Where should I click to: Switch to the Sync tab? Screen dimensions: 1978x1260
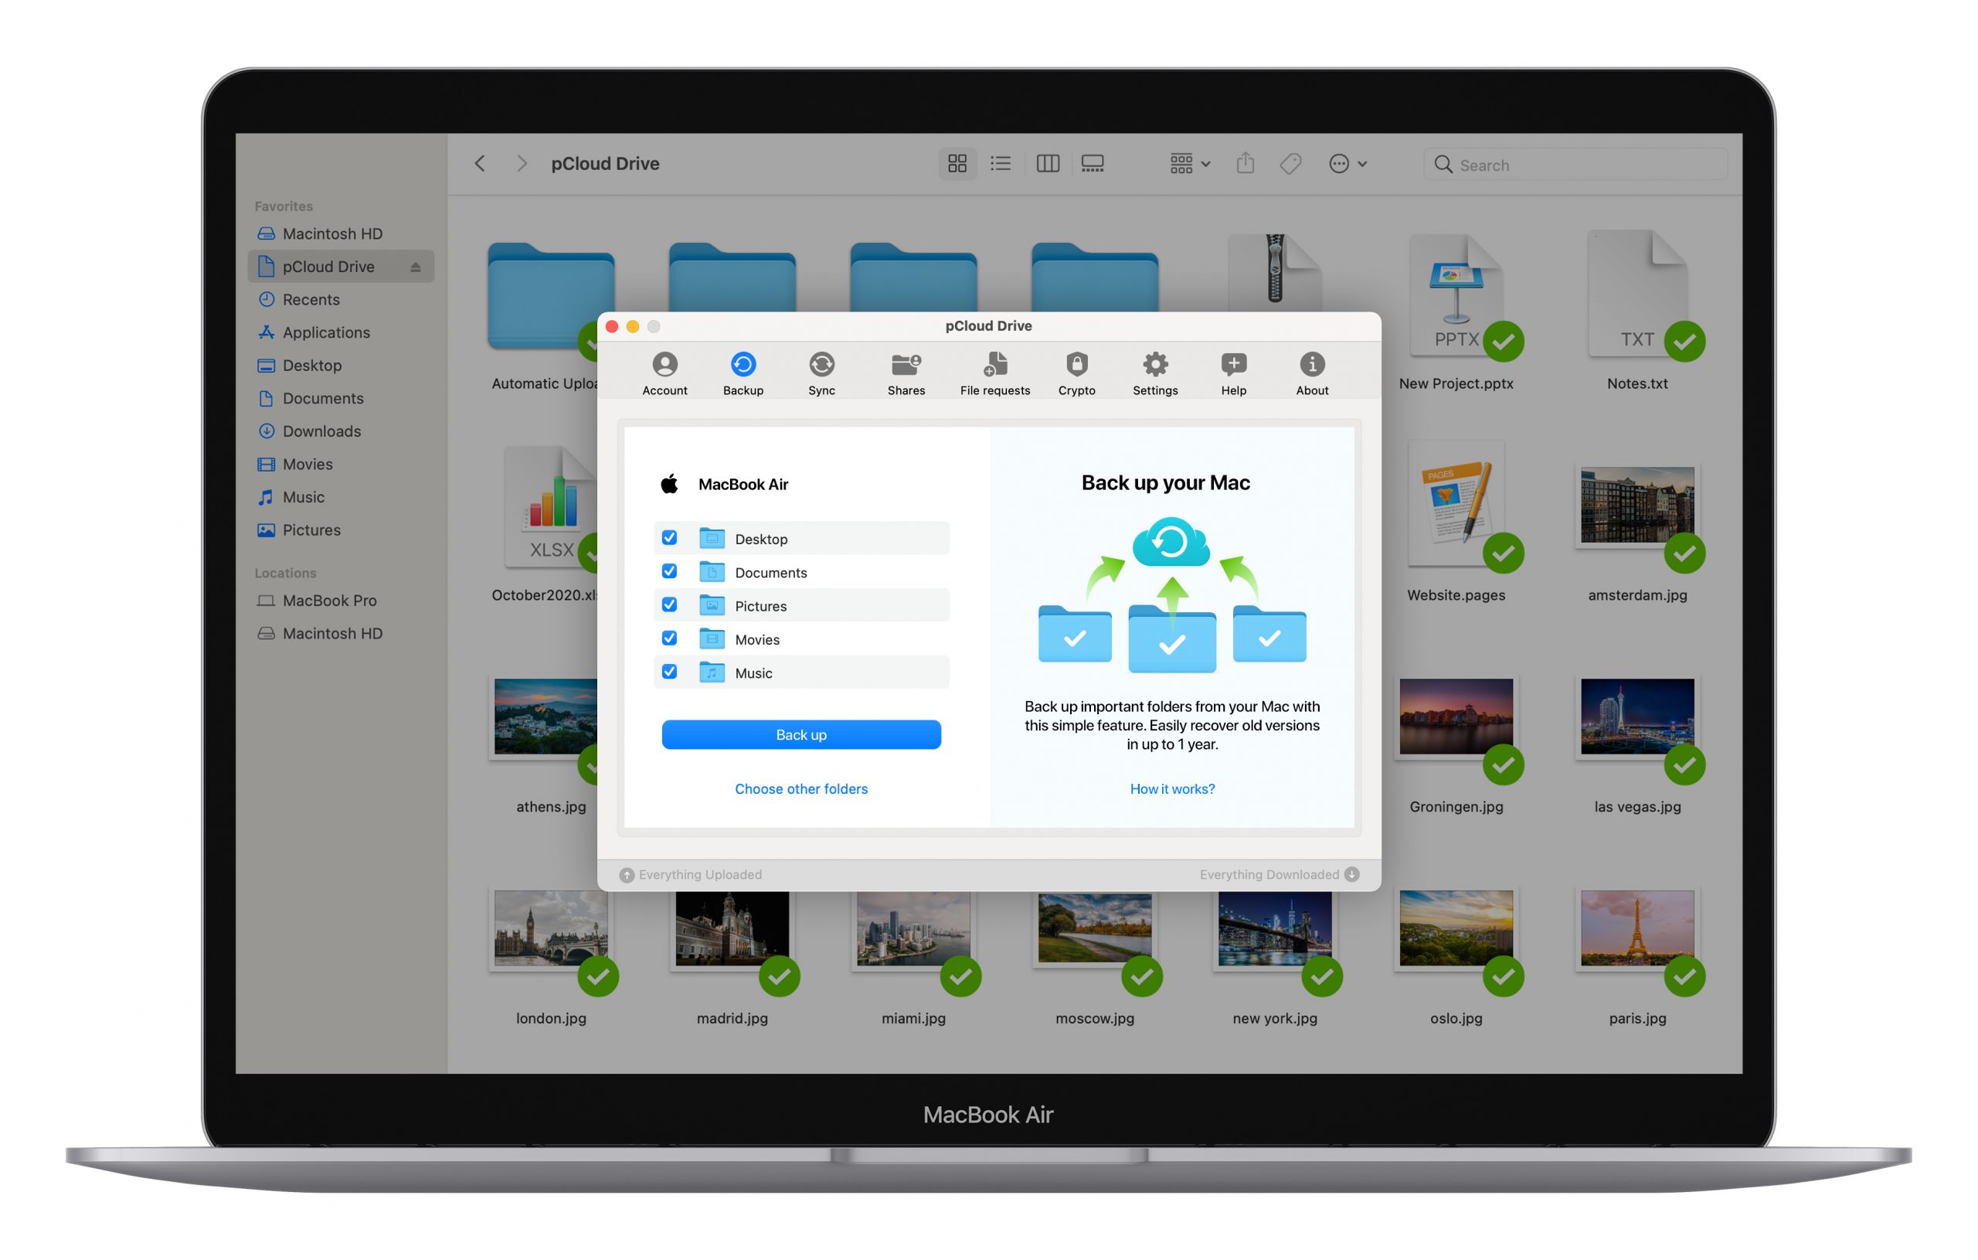(821, 375)
